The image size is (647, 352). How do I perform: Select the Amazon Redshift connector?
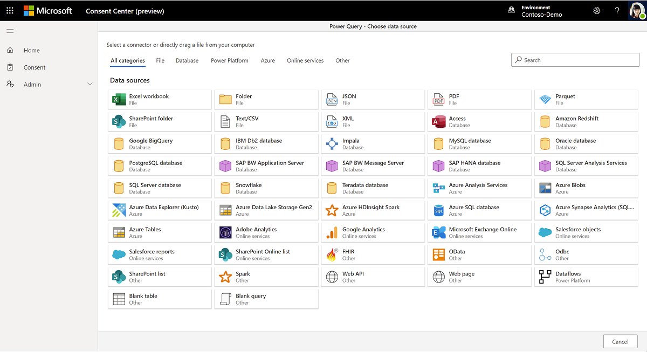coord(586,121)
